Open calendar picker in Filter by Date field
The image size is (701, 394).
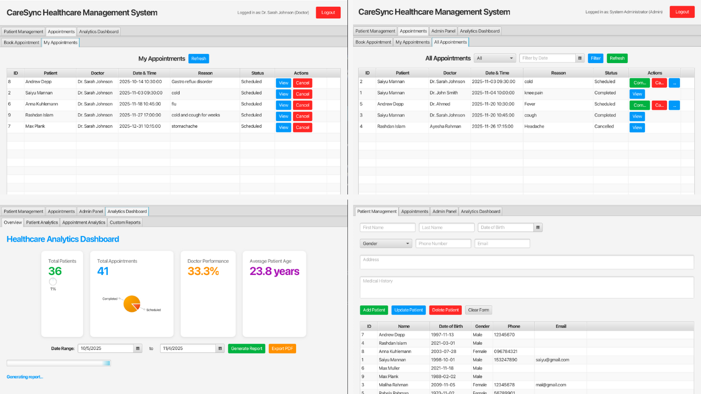pyautogui.click(x=580, y=58)
